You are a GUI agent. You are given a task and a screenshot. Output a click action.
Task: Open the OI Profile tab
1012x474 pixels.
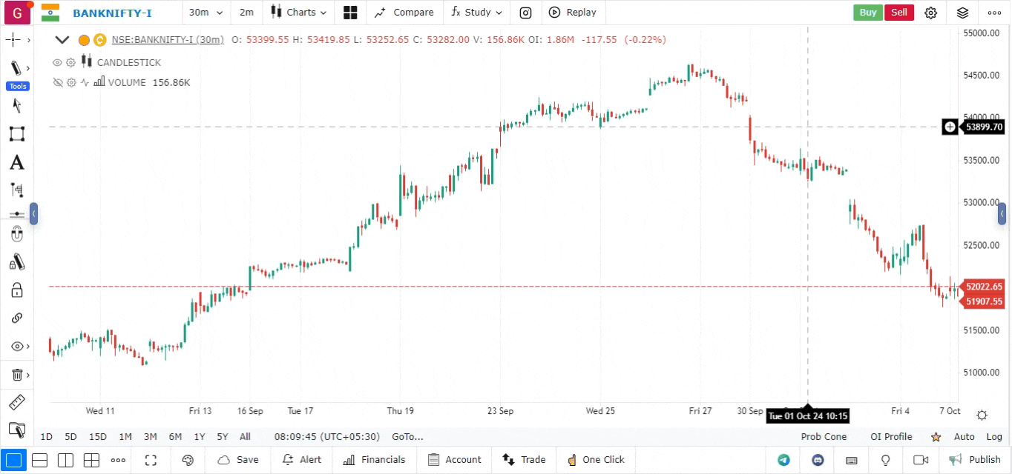891,437
